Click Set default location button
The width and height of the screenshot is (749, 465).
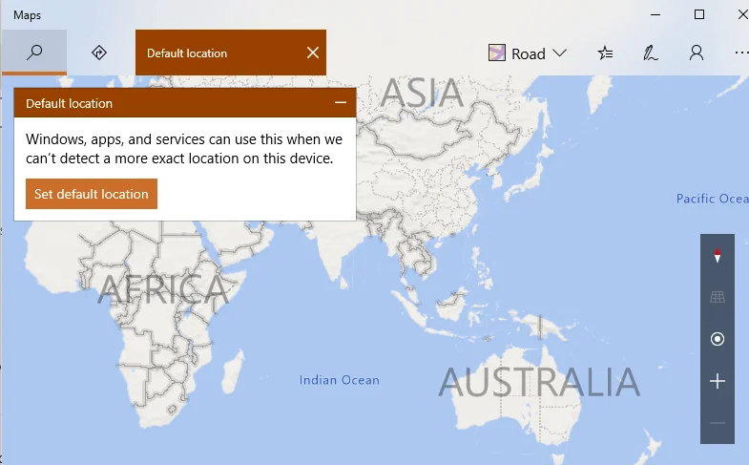click(92, 194)
